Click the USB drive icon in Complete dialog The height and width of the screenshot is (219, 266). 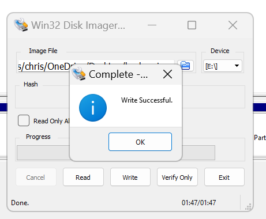[x=78, y=74]
